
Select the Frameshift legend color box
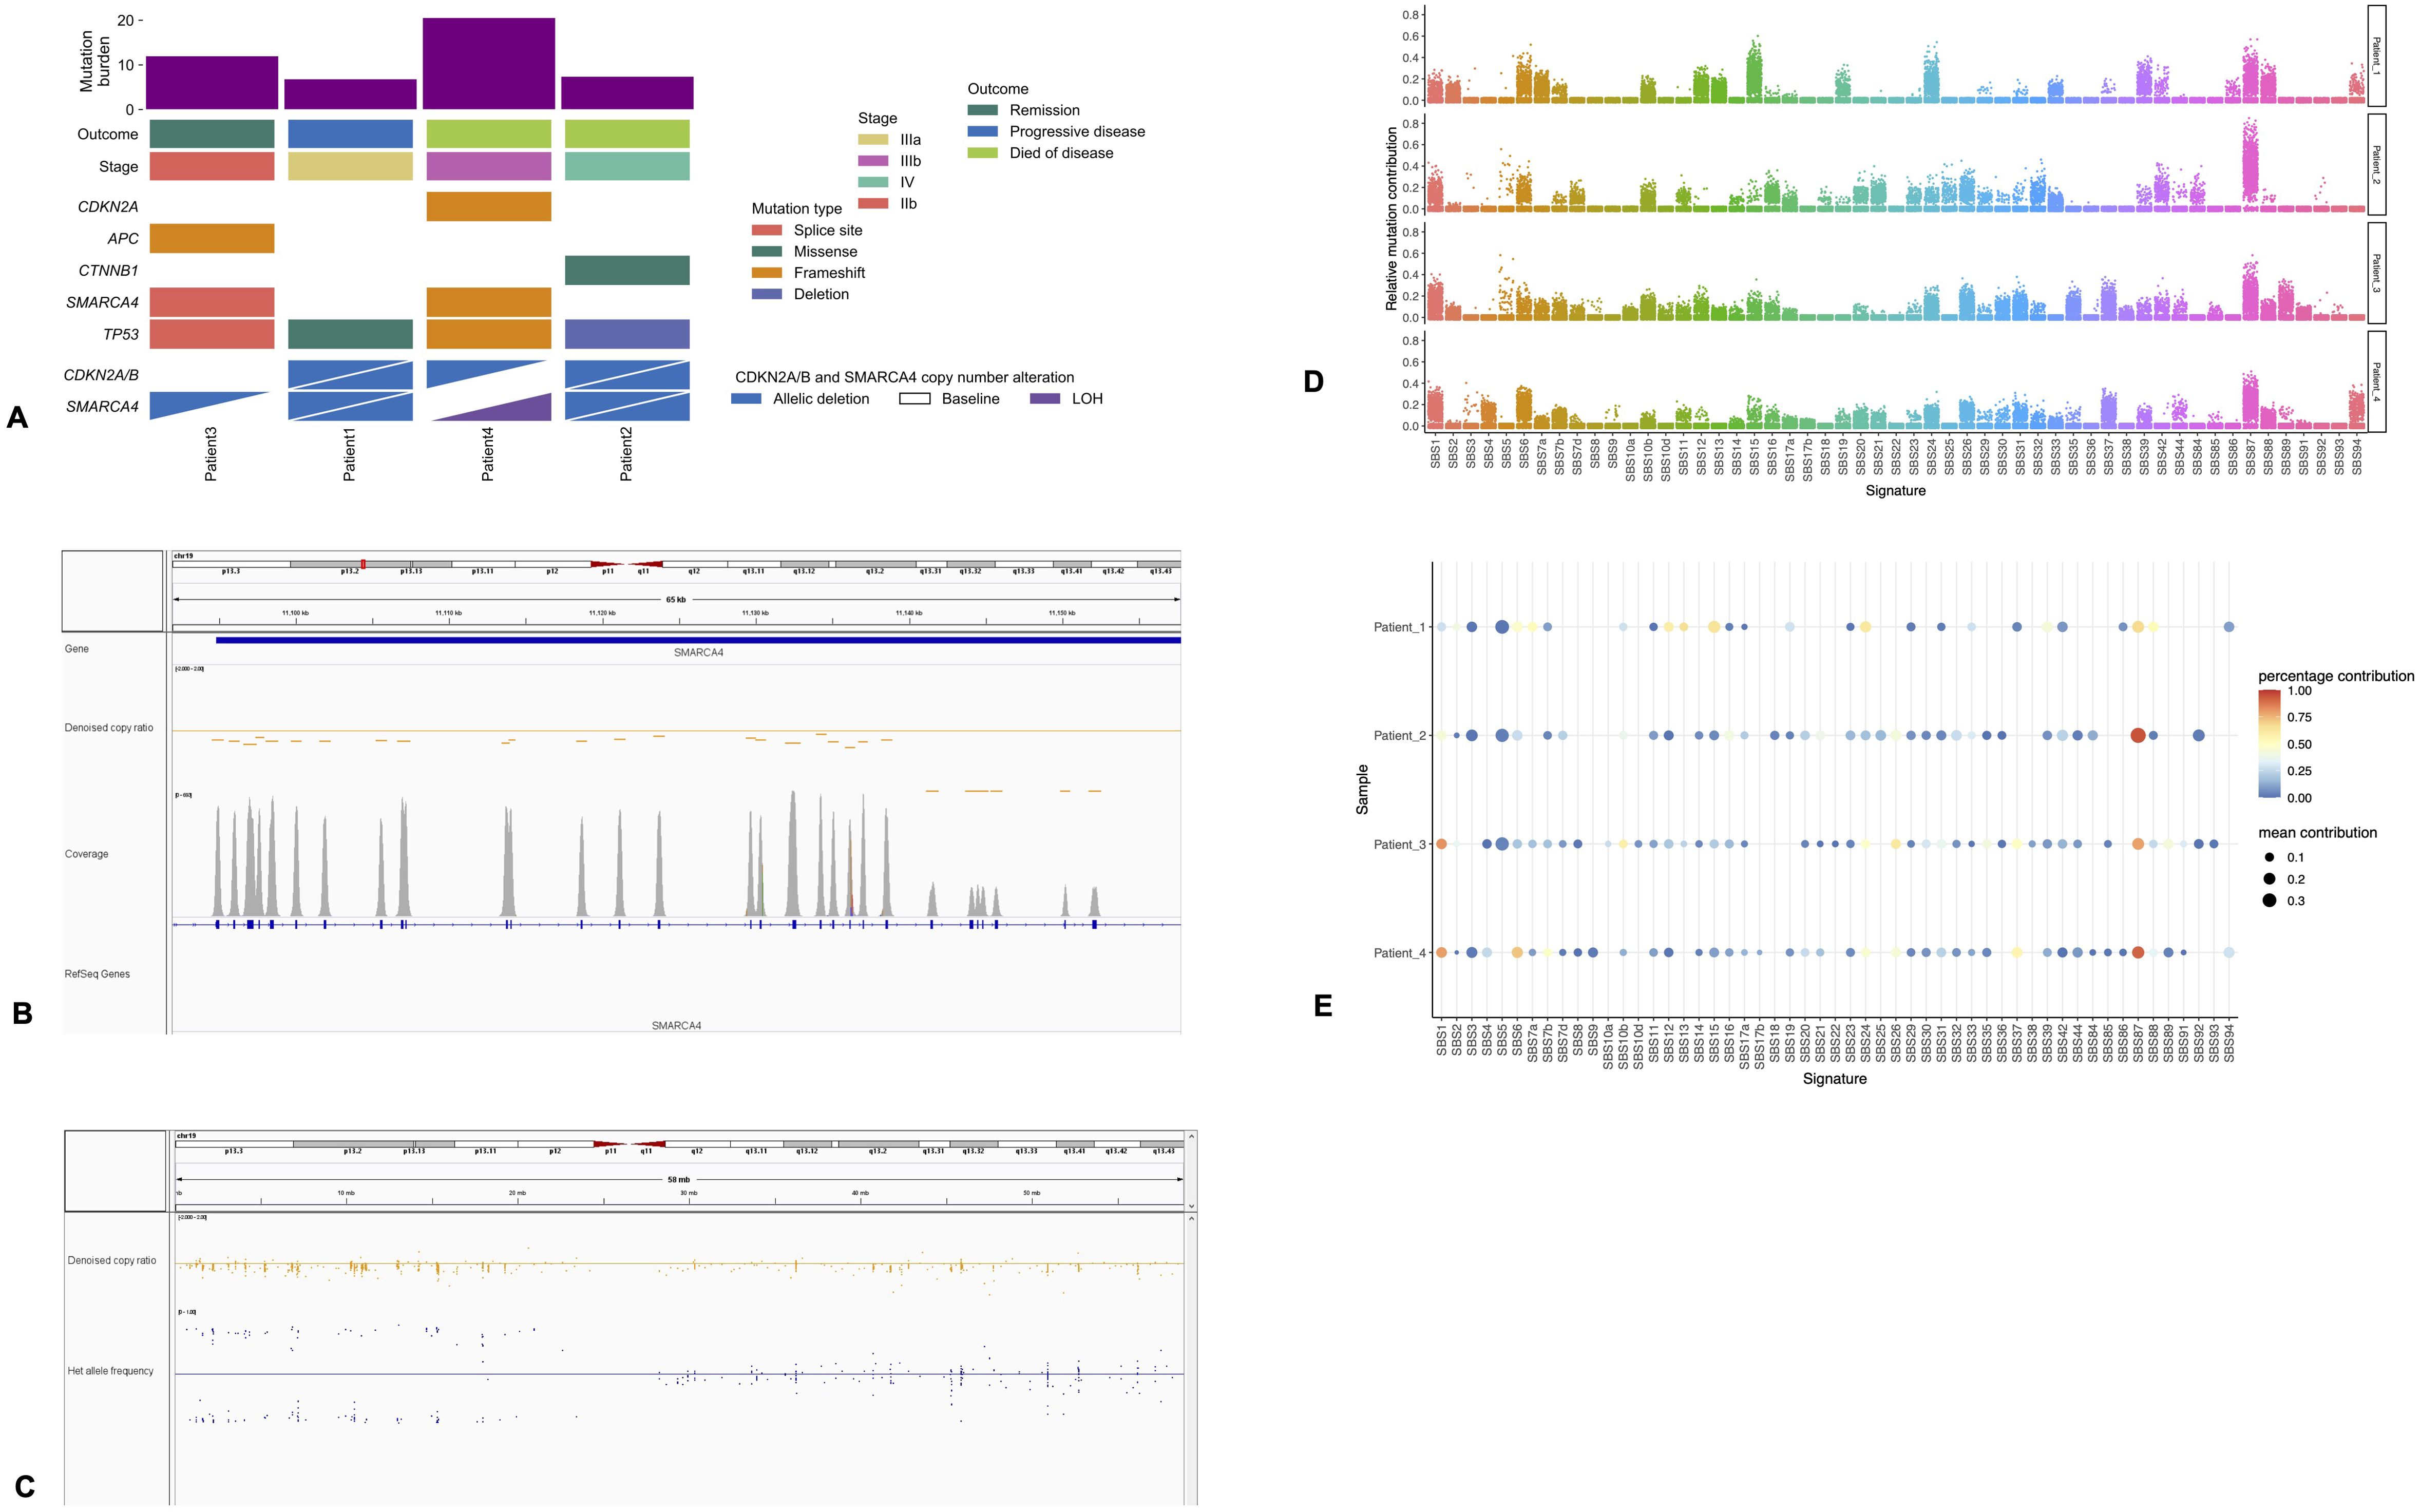(767, 273)
